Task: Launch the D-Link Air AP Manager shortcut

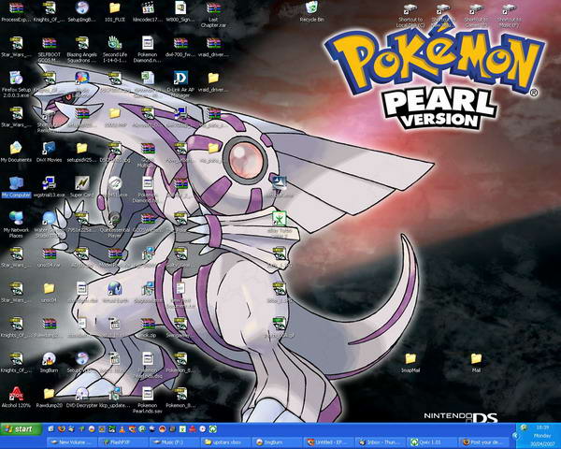Action: 180,84
